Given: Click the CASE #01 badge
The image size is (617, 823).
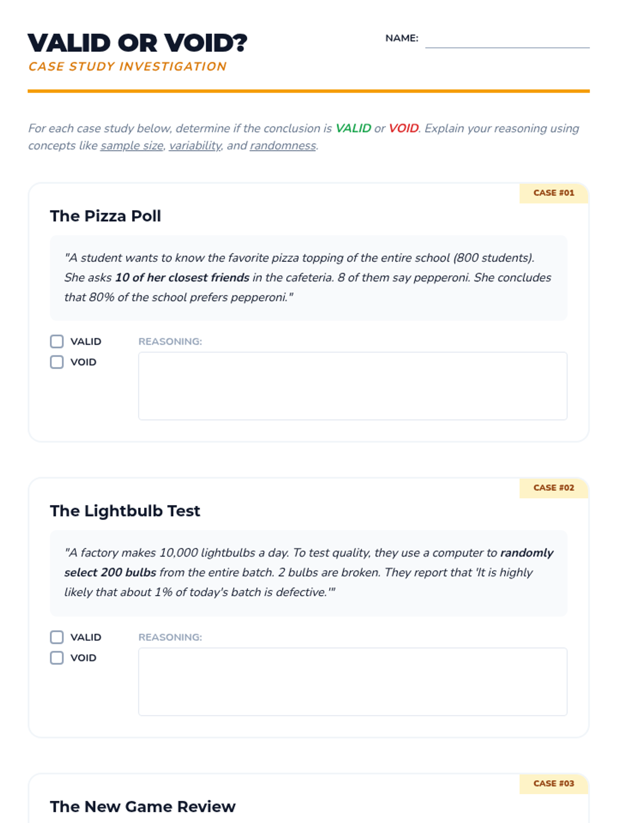Looking at the screenshot, I should (554, 193).
